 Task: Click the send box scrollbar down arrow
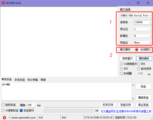click(x=133, y=99)
